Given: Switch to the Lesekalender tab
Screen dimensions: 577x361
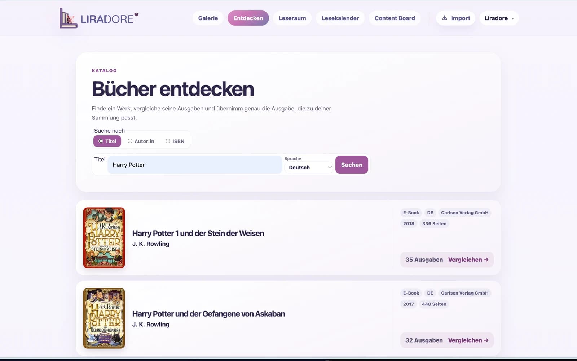Looking at the screenshot, I should coord(340,18).
